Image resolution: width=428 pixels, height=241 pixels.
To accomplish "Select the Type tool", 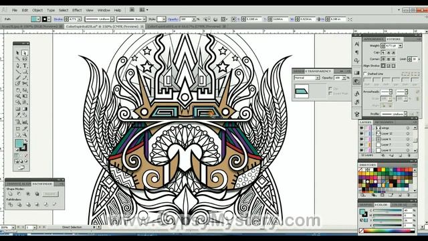I will tap(25, 66).
